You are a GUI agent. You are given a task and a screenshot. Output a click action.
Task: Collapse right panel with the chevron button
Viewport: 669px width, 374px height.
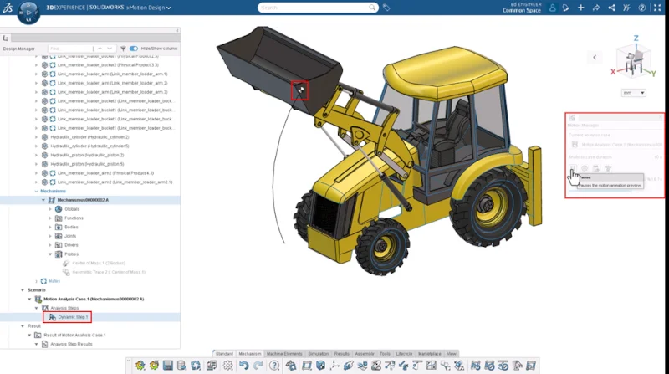pyautogui.click(x=595, y=57)
